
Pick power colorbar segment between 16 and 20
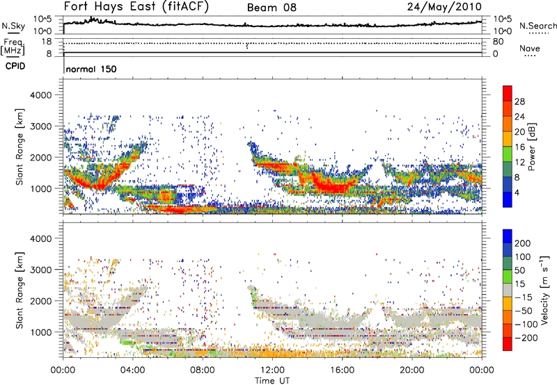[508, 139]
